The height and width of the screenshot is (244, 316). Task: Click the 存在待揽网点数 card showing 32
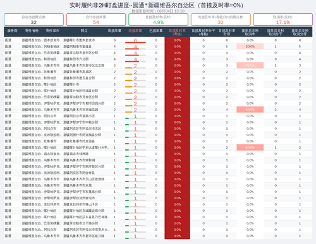point(33,20)
